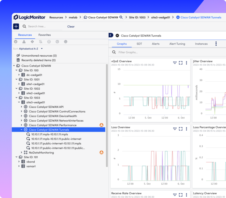Select tunnel 10.10.1.17:mpls-10.10.1.11:public-internet instance
This screenshot has width=226, height=198.
(x=56, y=139)
